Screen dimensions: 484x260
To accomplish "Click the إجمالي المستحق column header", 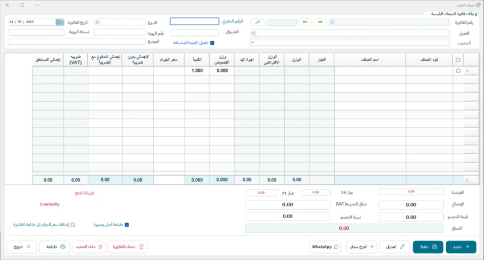I will click(48, 60).
